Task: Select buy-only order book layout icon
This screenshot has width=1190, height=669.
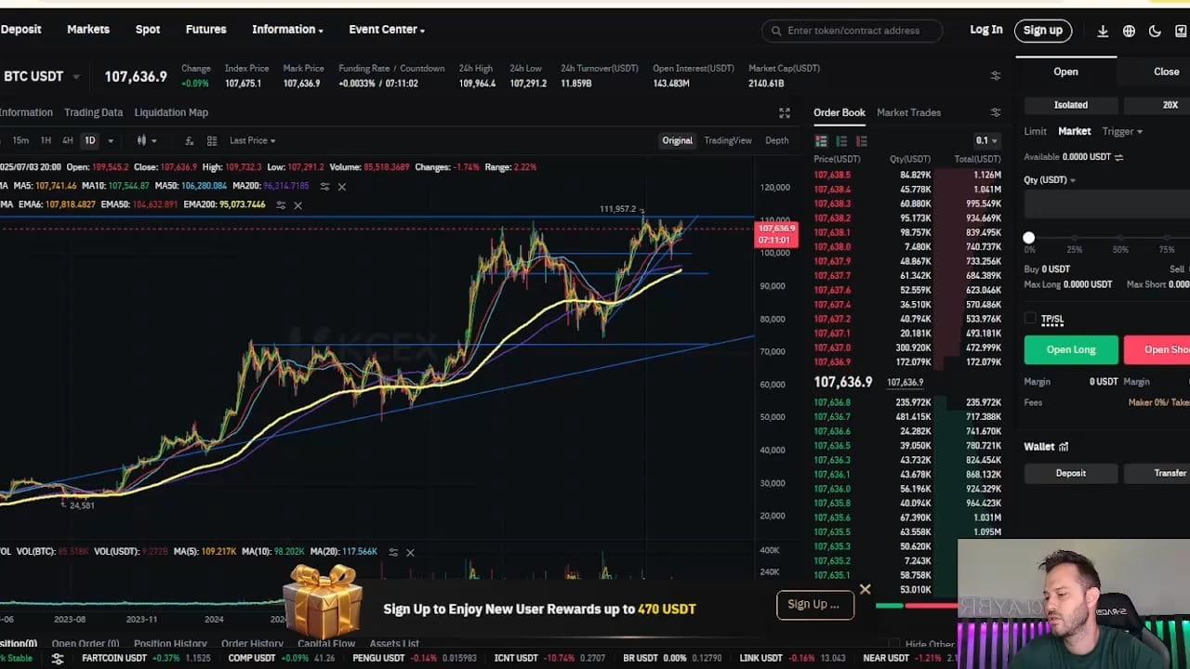Action: [x=841, y=140]
